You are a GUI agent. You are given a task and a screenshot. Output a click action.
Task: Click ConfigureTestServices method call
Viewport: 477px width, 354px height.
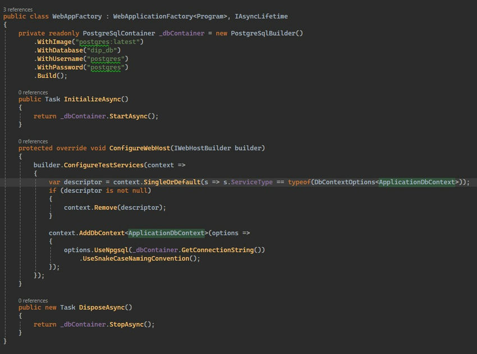click(x=103, y=165)
